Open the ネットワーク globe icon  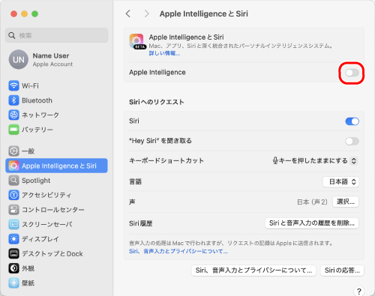click(13, 115)
